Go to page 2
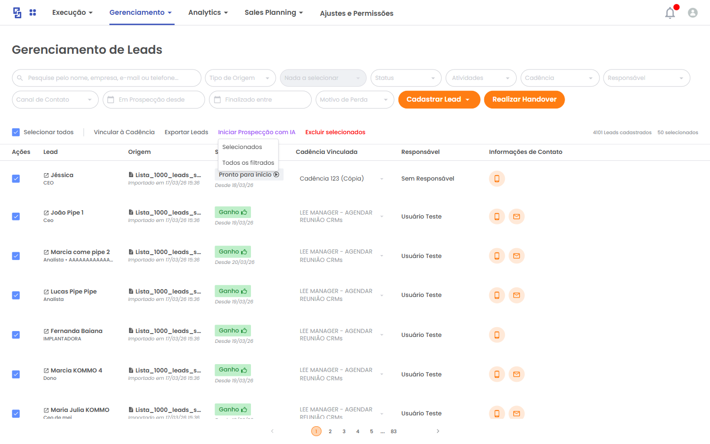Image resolution: width=710 pixels, height=444 pixels. (330, 432)
